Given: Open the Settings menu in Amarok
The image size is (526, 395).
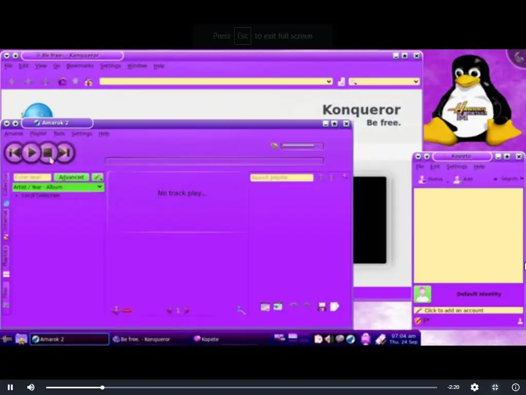Looking at the screenshot, I should pyautogui.click(x=82, y=134).
